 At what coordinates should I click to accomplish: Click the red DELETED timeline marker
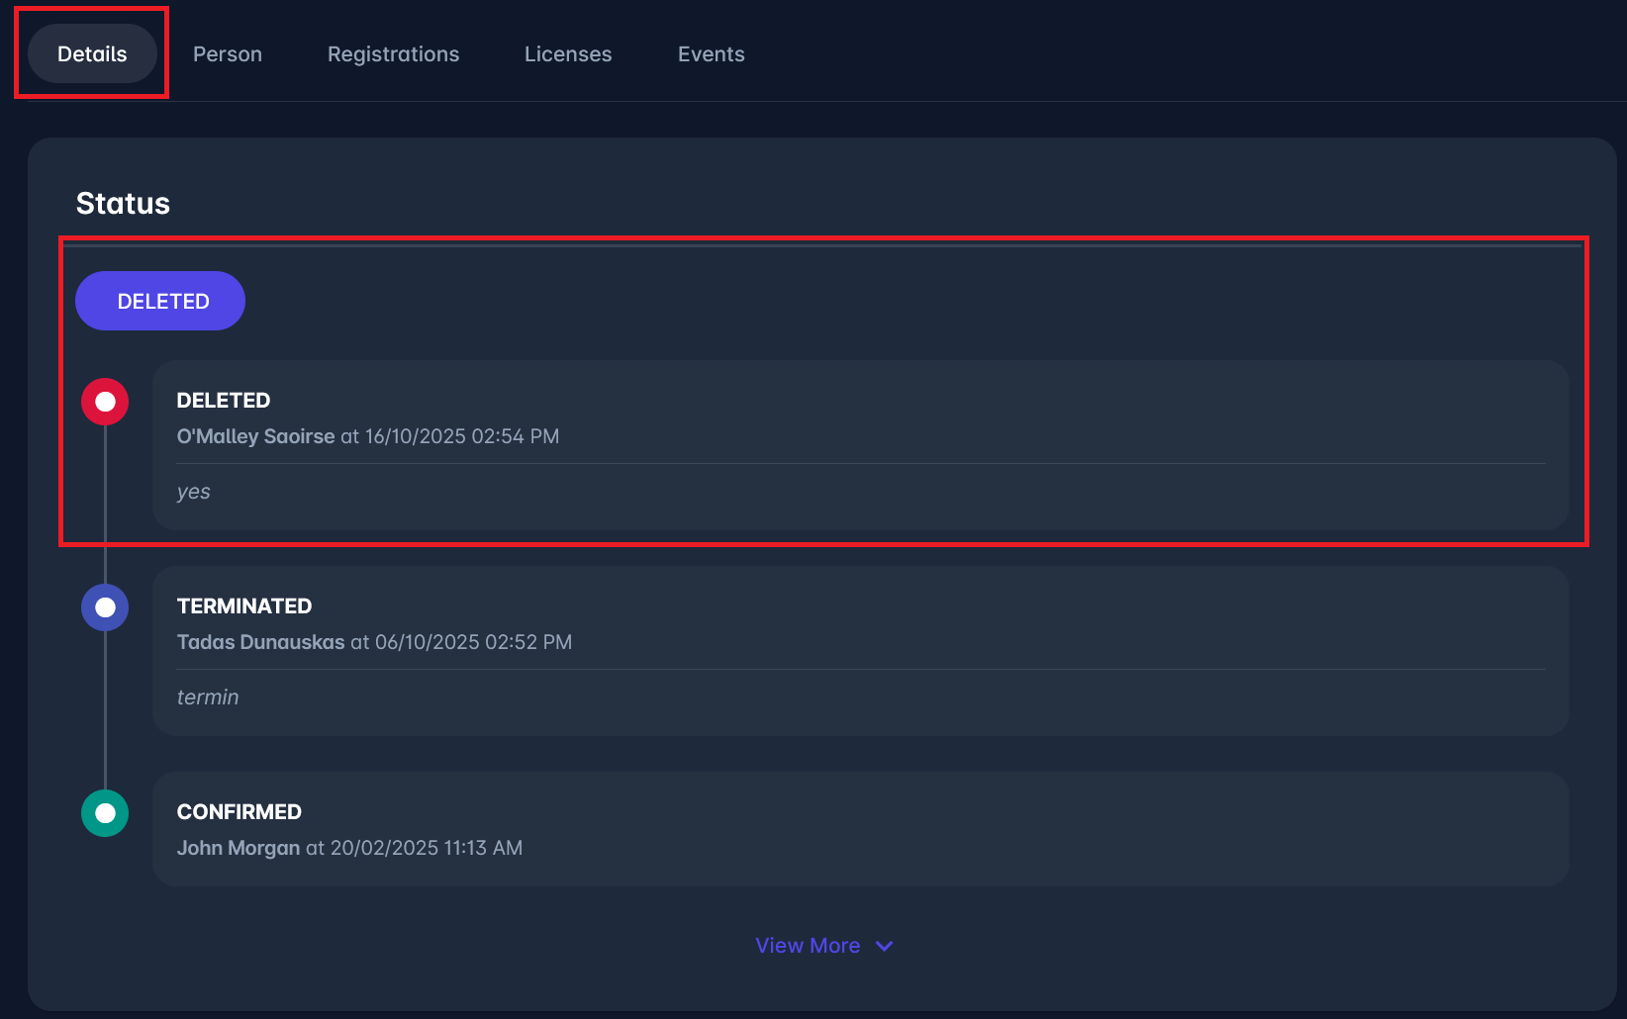(x=105, y=402)
